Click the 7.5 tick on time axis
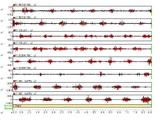Image resolution: width=163 pixels, height=120 pixels. coord(135,112)
